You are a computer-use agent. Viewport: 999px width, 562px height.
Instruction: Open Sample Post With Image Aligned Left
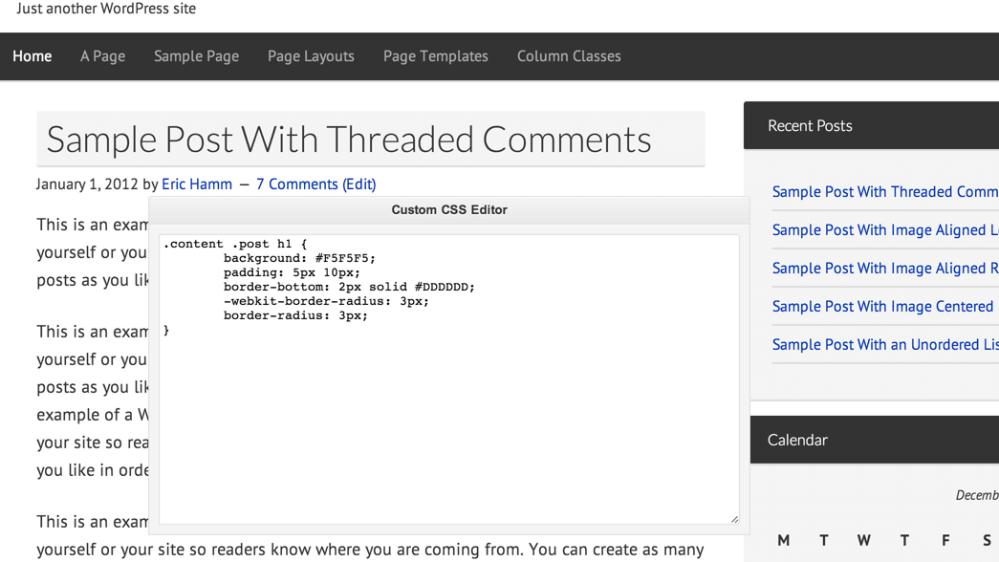pos(885,230)
